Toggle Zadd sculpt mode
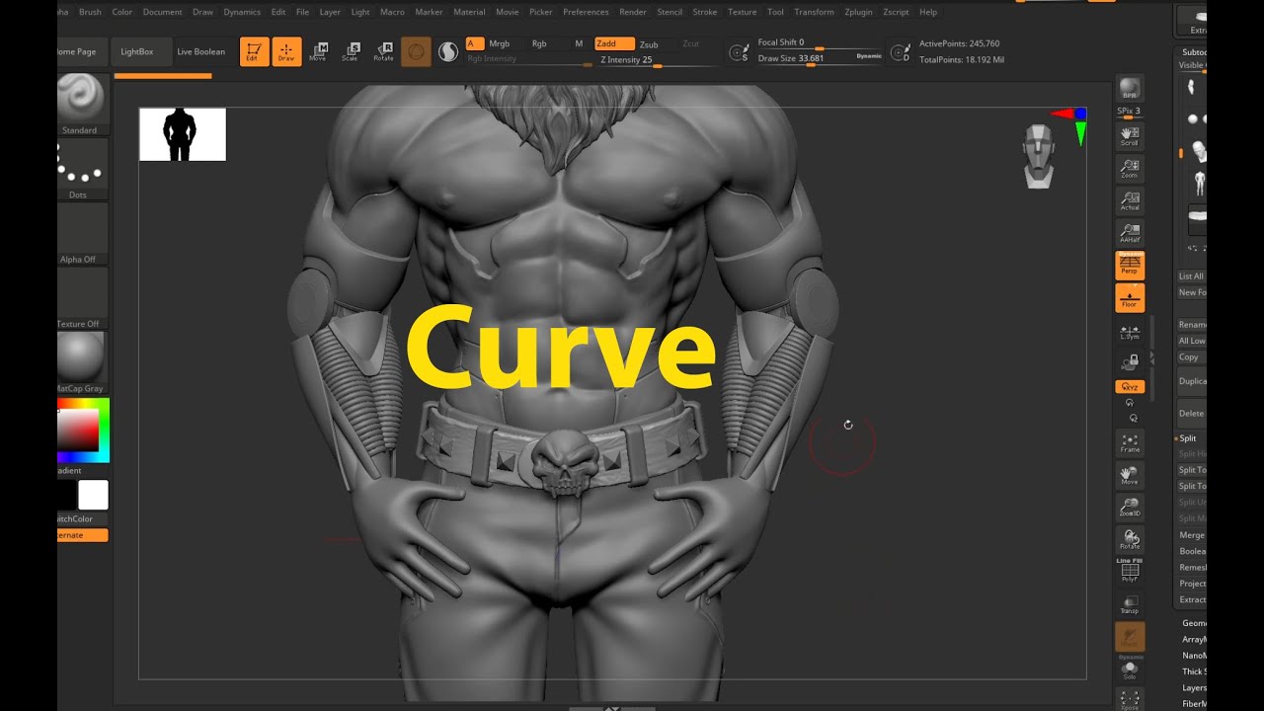 614,43
